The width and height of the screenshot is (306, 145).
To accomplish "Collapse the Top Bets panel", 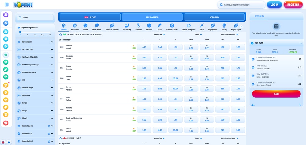I will pos(301,43).
